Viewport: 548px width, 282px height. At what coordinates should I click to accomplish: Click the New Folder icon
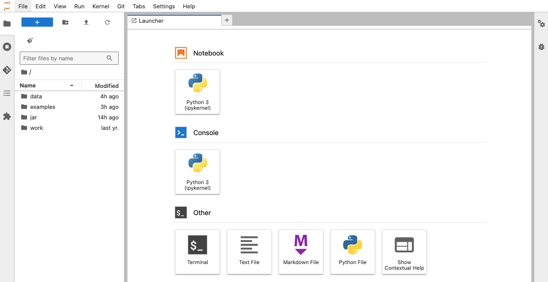[x=65, y=22]
